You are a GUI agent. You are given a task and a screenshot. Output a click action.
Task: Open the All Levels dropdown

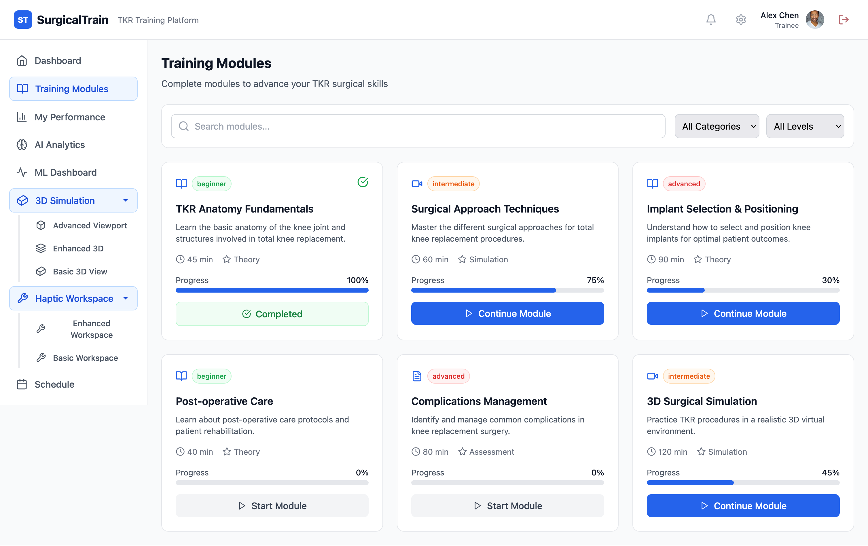pyautogui.click(x=805, y=126)
